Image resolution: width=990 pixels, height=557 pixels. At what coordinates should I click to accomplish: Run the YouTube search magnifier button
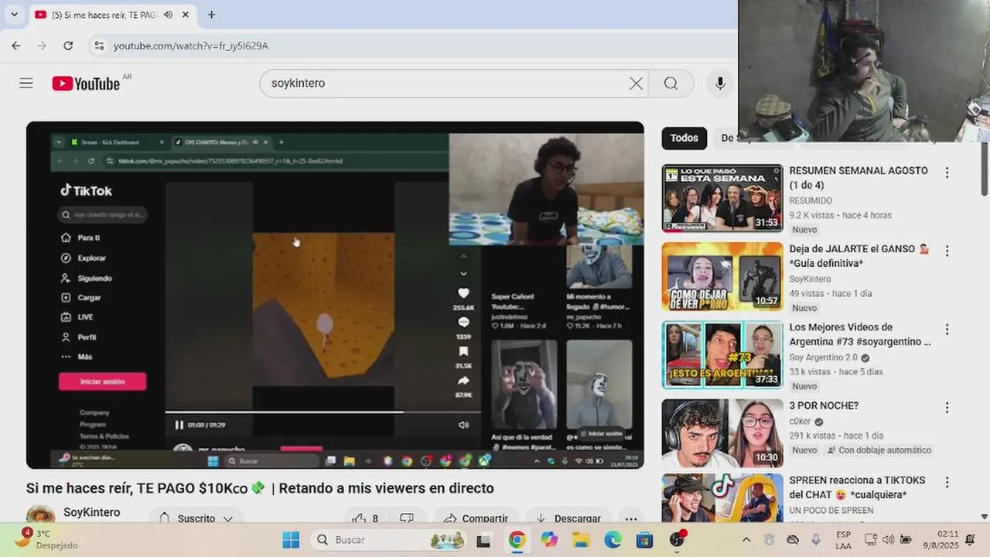[x=671, y=84]
